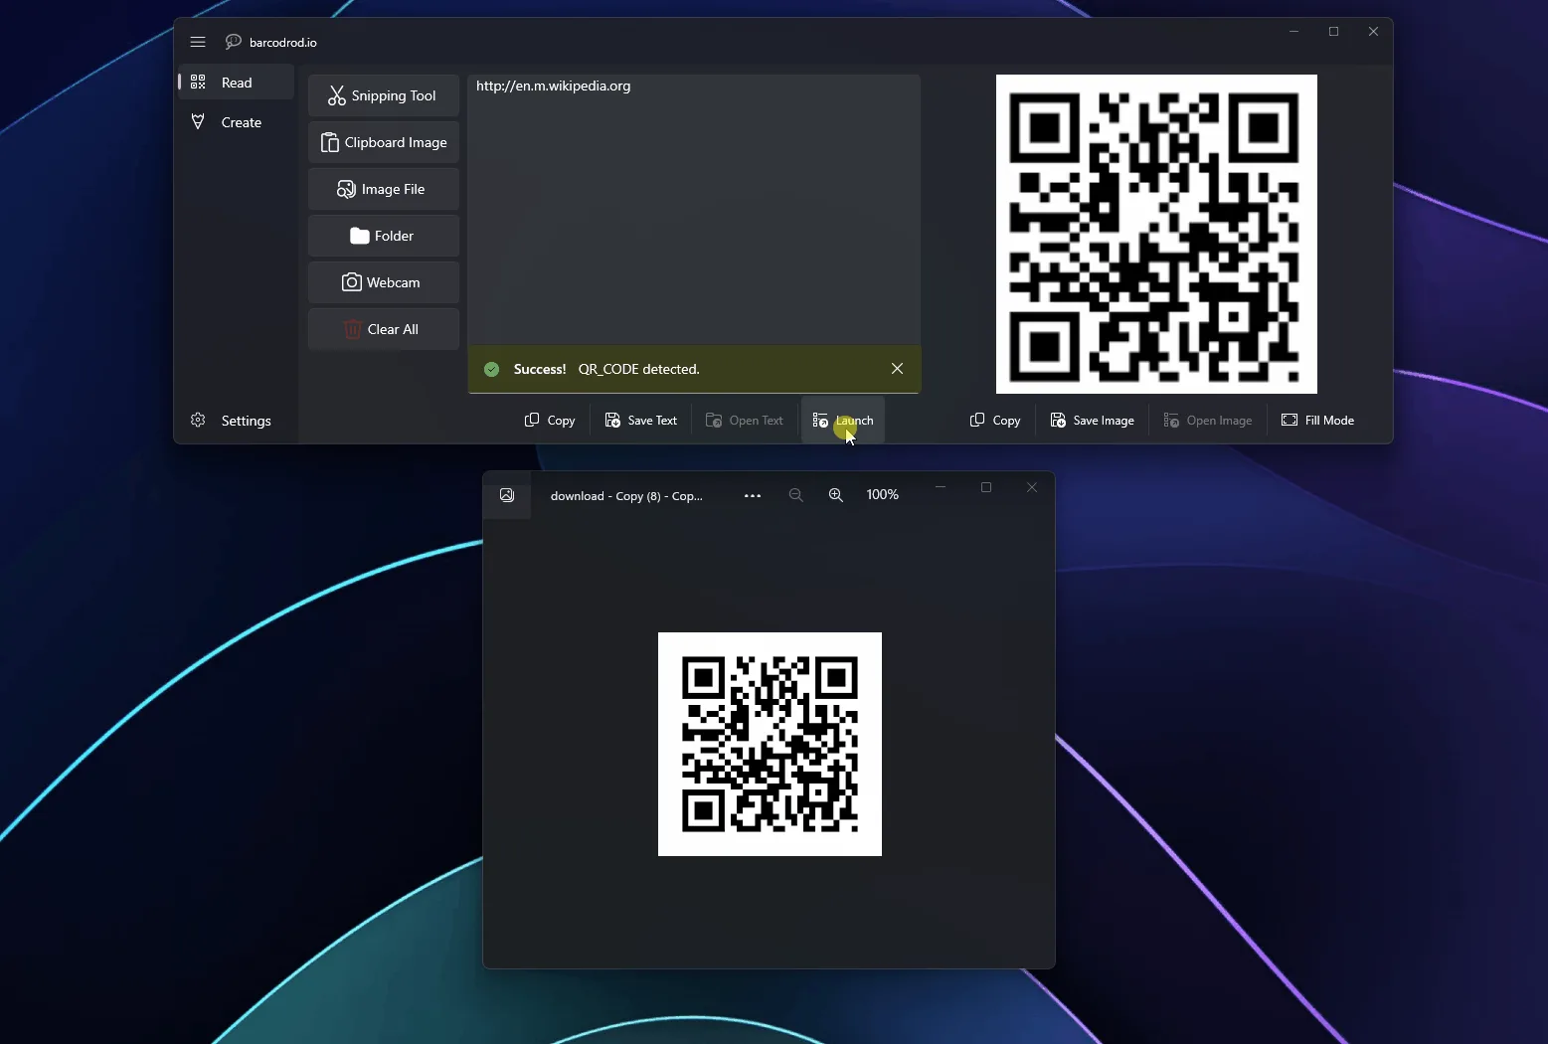Click Save Image button
The height and width of the screenshot is (1044, 1548).
pos(1093,421)
